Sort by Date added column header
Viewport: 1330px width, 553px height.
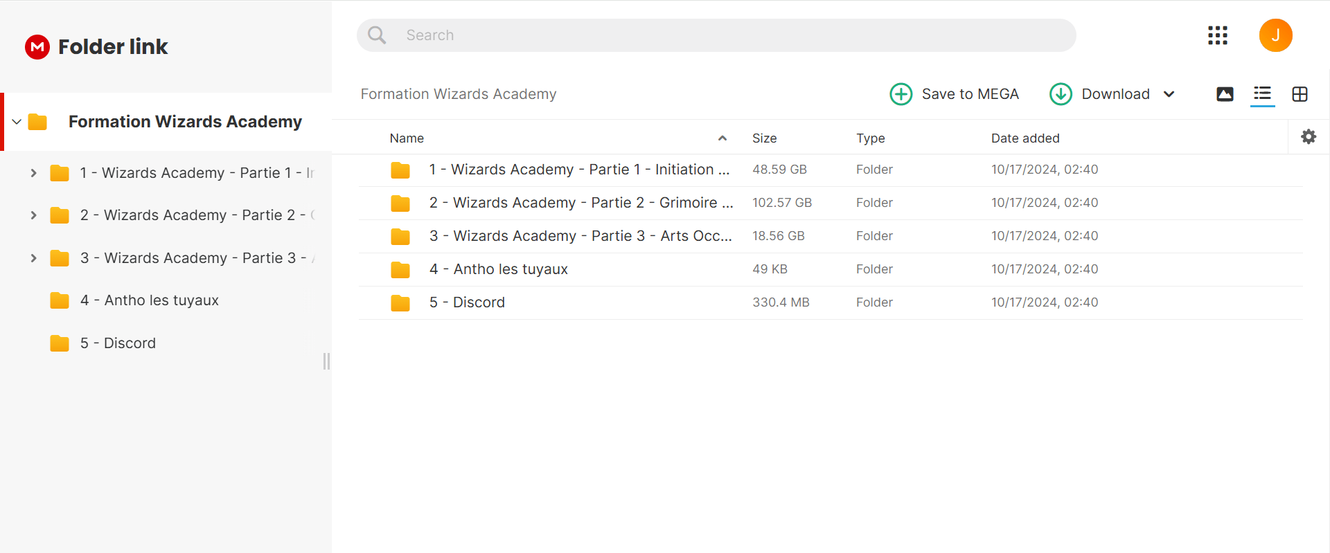click(1025, 138)
